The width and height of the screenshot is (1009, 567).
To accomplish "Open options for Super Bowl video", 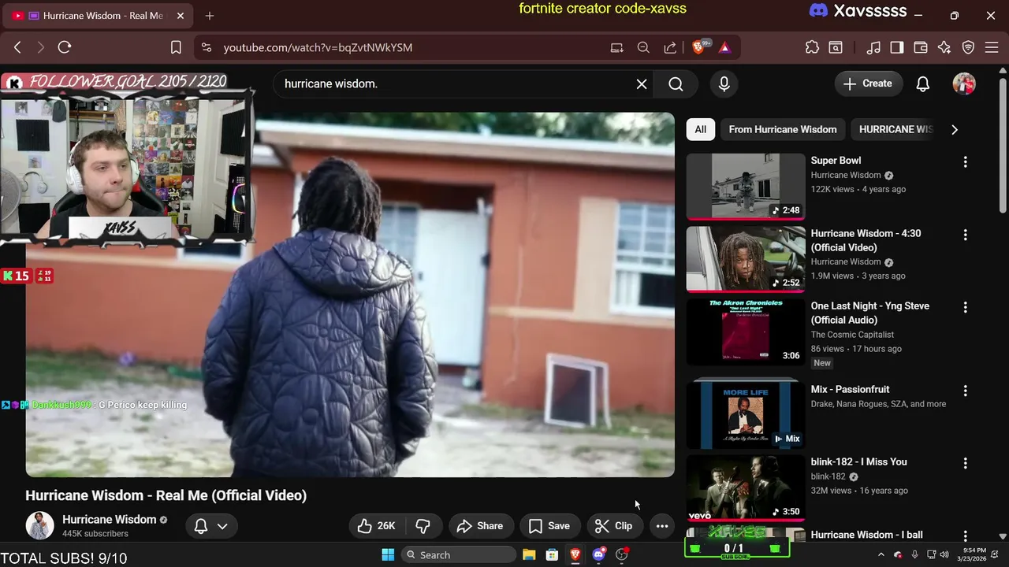I will (965, 161).
